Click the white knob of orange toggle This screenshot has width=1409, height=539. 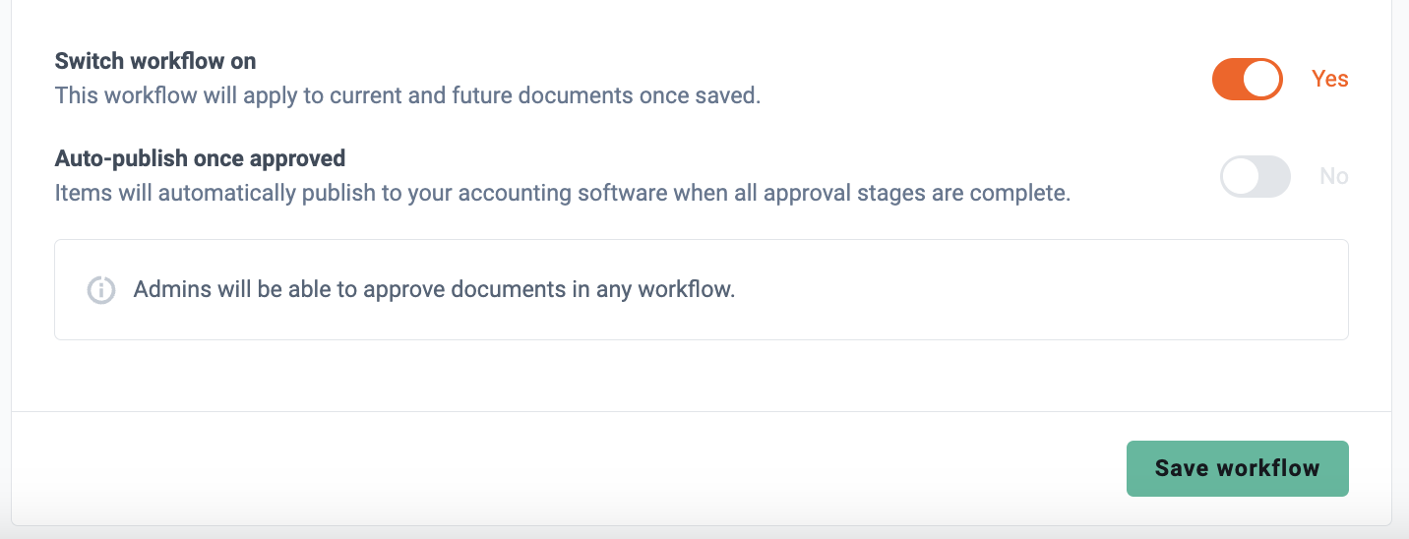coord(1261,79)
